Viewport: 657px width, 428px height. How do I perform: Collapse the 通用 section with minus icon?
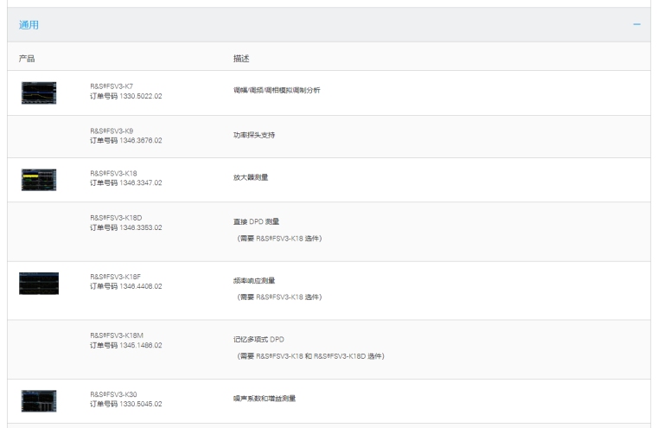pos(637,24)
